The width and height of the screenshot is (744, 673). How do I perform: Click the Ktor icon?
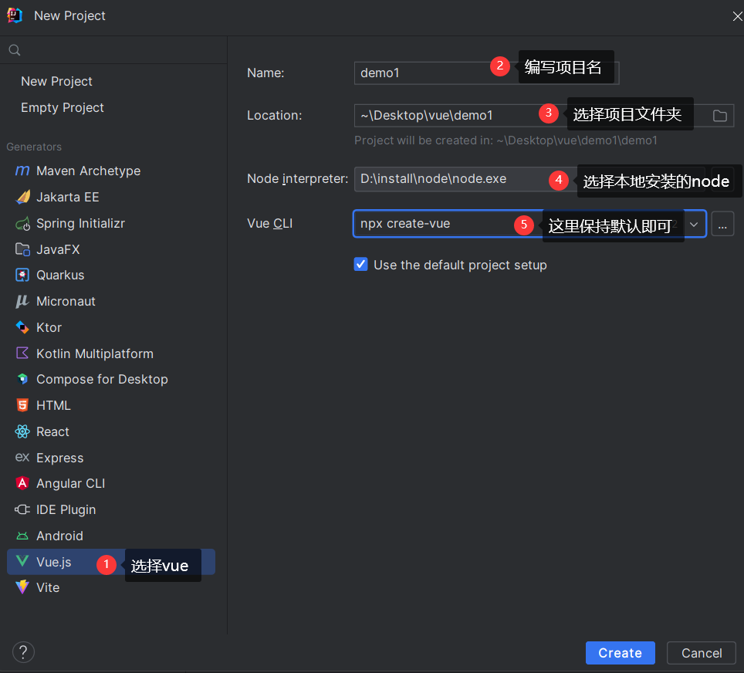(x=22, y=327)
